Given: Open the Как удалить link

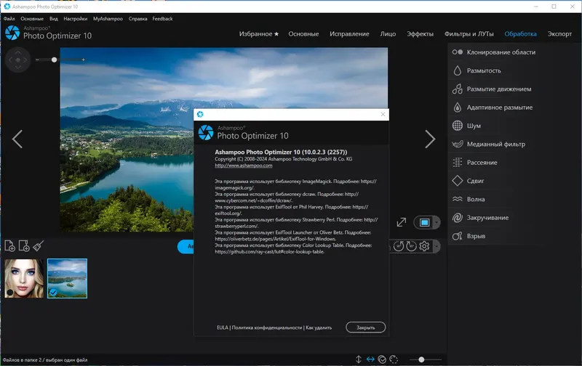Looking at the screenshot, I should point(319,328).
